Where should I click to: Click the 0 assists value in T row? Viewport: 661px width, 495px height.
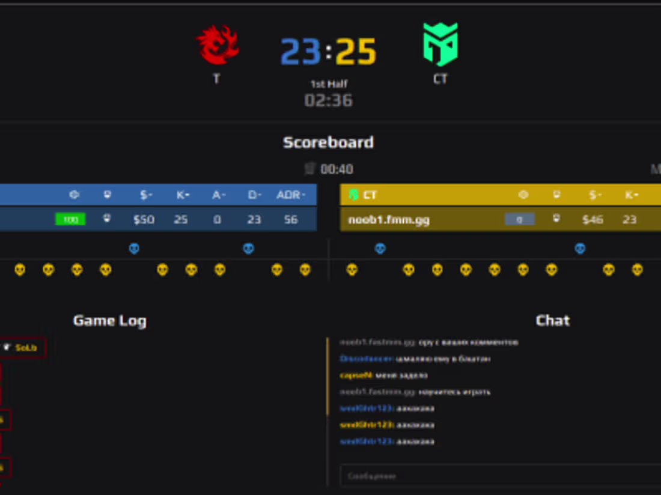click(217, 219)
